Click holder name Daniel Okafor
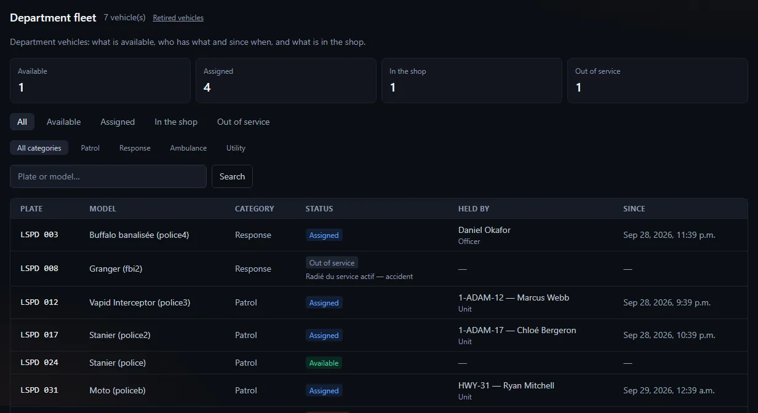 tap(484, 230)
